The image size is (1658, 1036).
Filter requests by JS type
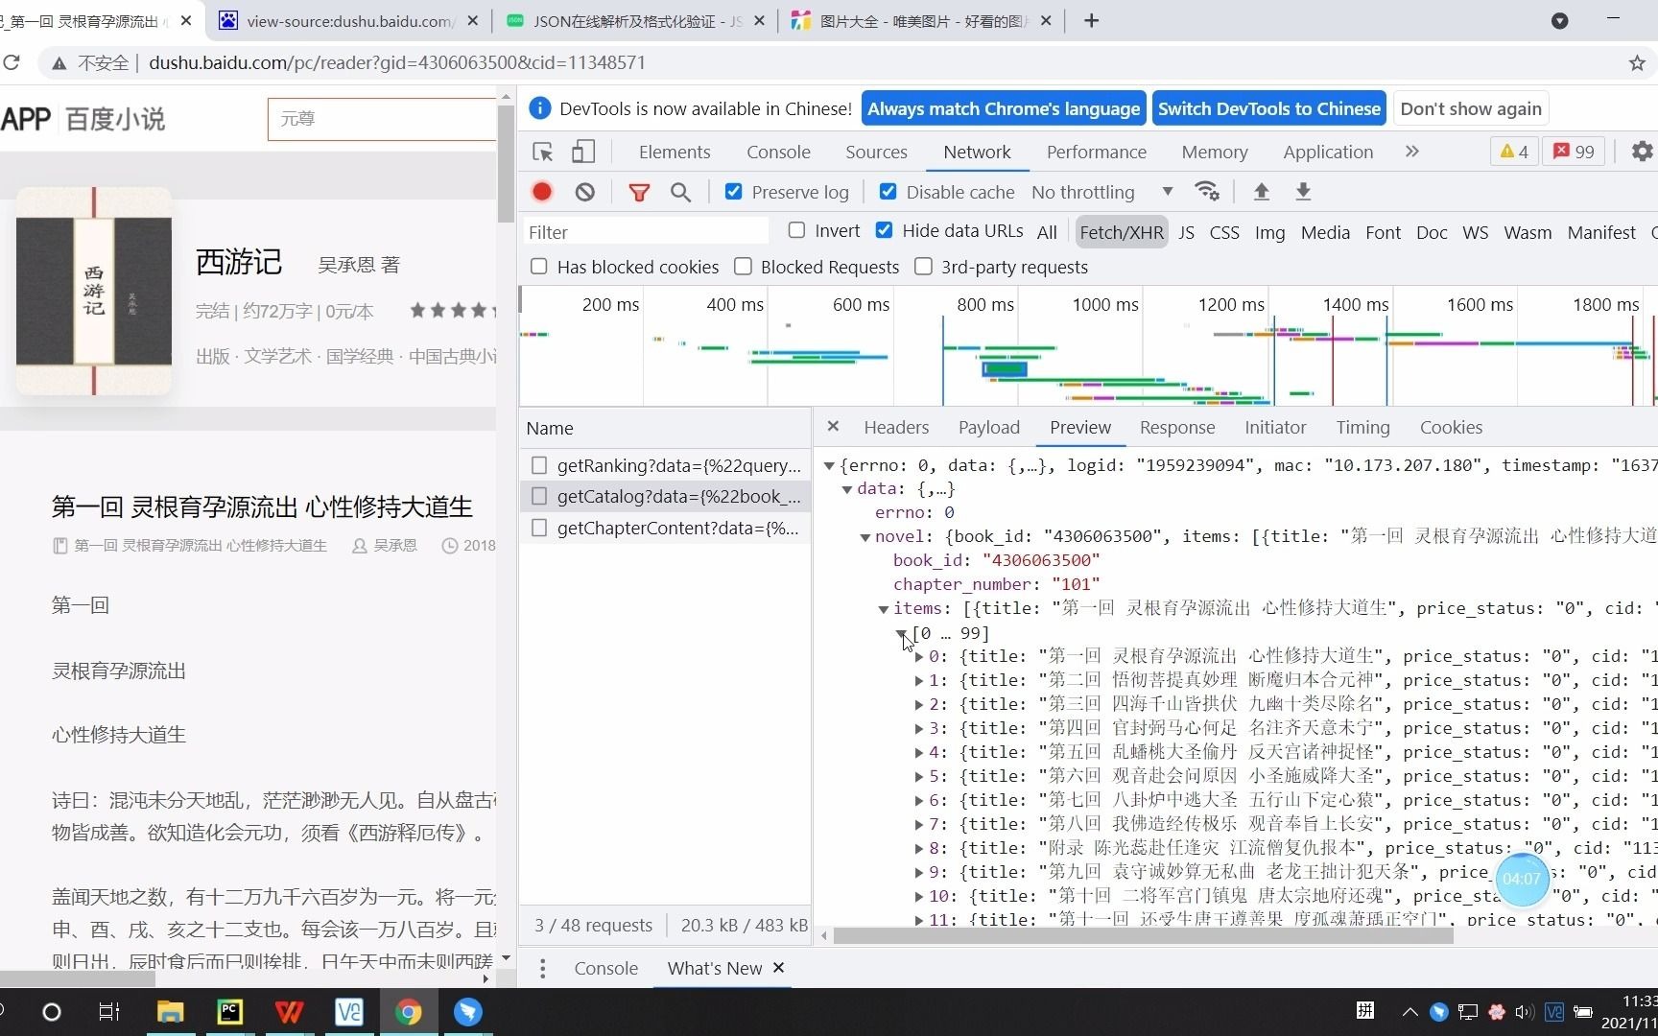pyautogui.click(x=1186, y=232)
